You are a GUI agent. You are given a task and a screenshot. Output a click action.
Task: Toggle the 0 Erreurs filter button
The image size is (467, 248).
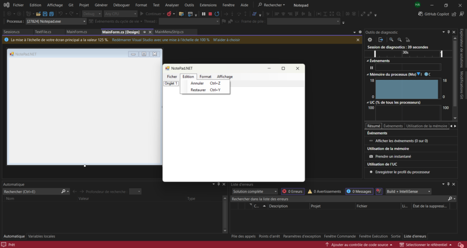point(292,191)
